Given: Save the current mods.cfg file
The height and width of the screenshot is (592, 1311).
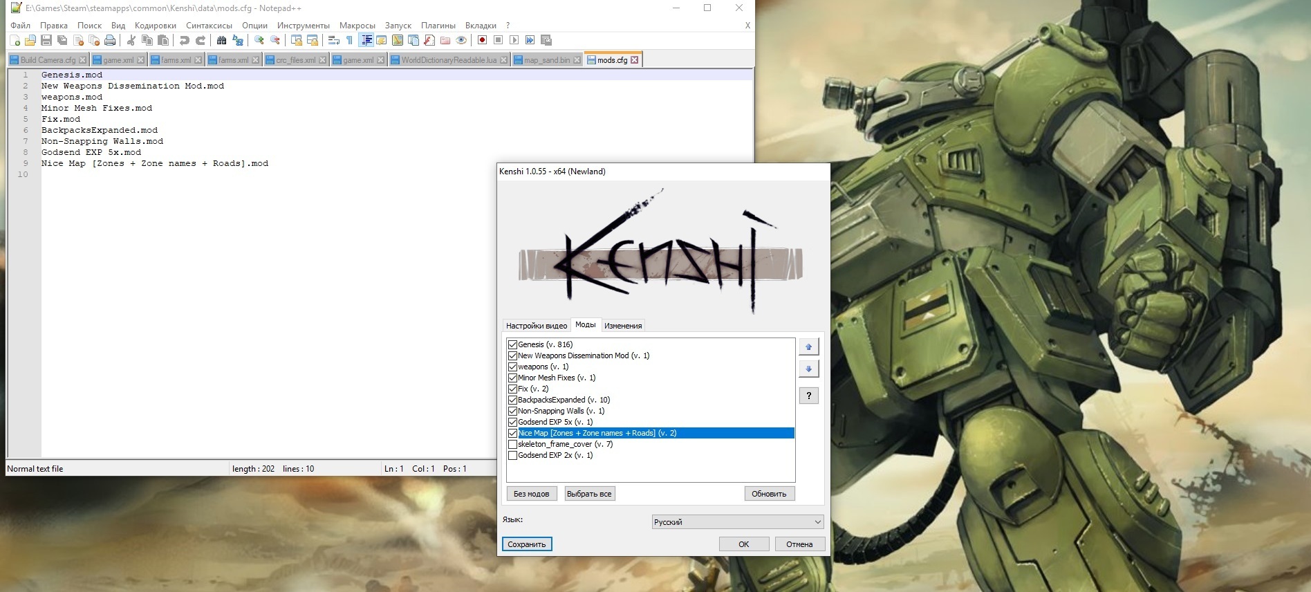Looking at the screenshot, I should tap(46, 40).
